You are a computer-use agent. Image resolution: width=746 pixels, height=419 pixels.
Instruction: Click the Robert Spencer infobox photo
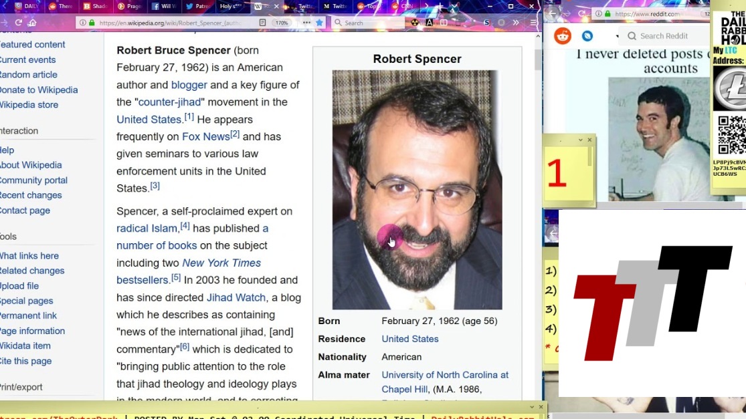click(x=417, y=189)
